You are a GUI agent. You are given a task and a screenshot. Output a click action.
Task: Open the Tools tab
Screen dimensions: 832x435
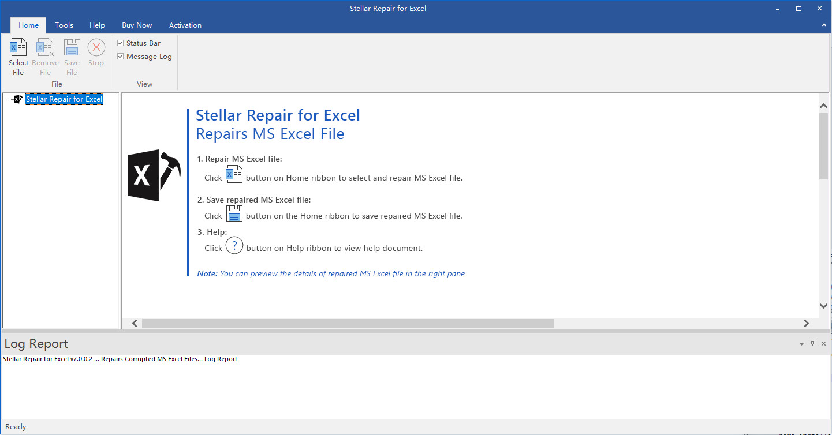[x=64, y=25]
